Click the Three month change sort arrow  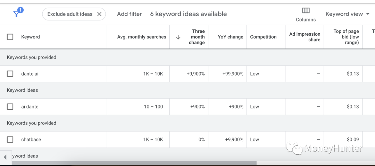point(178,37)
